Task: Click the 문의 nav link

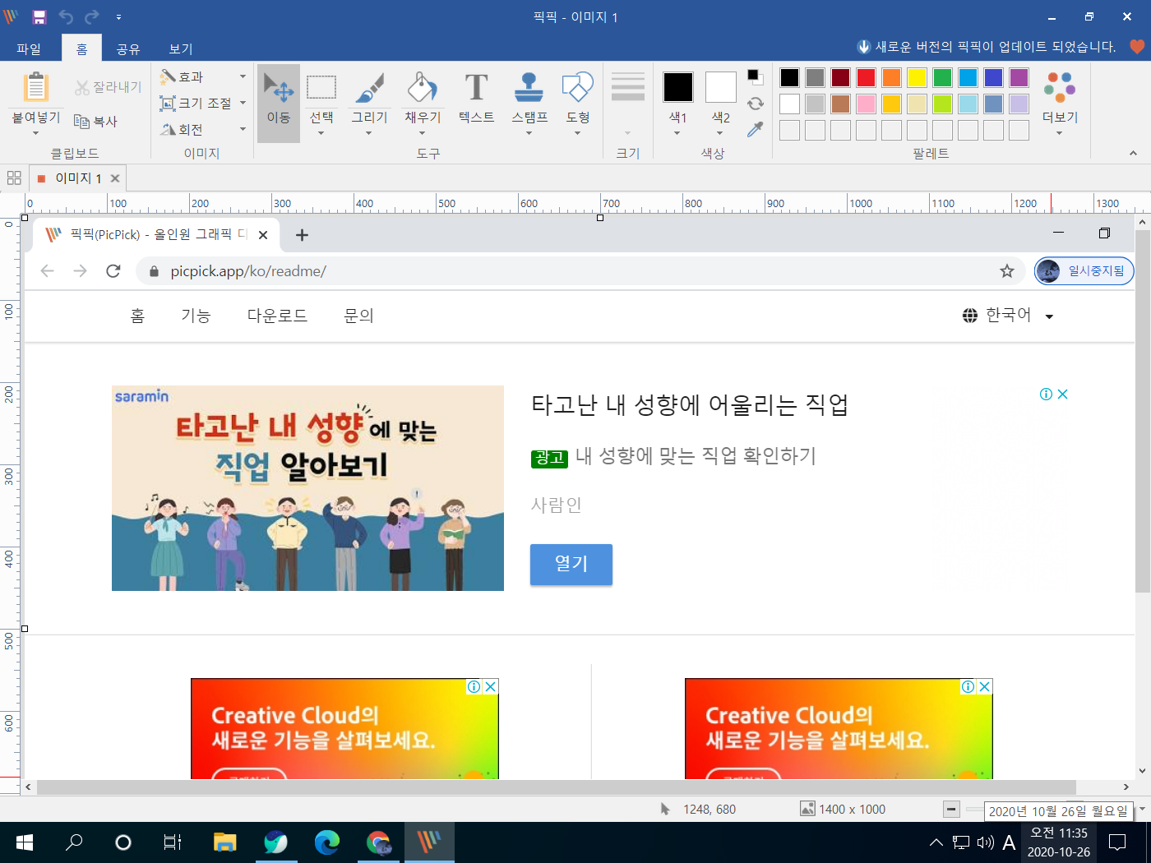Action: [358, 316]
